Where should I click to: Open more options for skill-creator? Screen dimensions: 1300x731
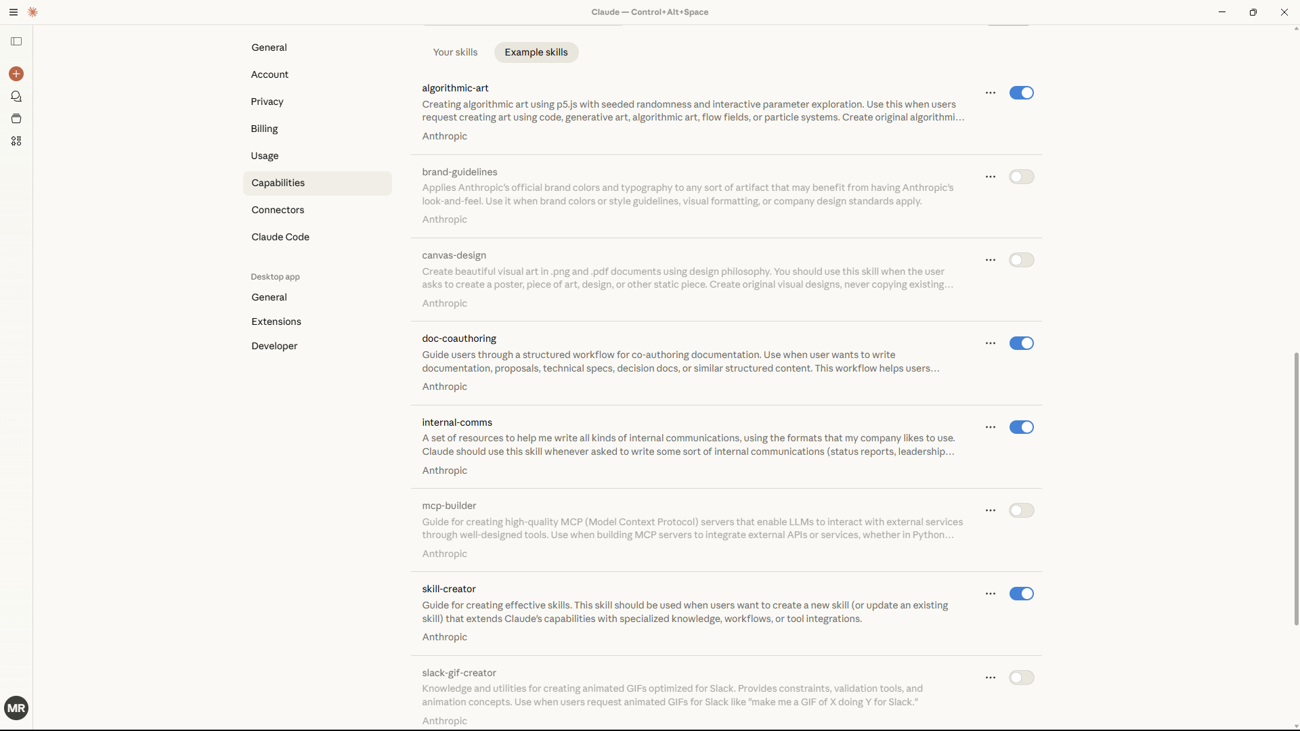point(991,594)
